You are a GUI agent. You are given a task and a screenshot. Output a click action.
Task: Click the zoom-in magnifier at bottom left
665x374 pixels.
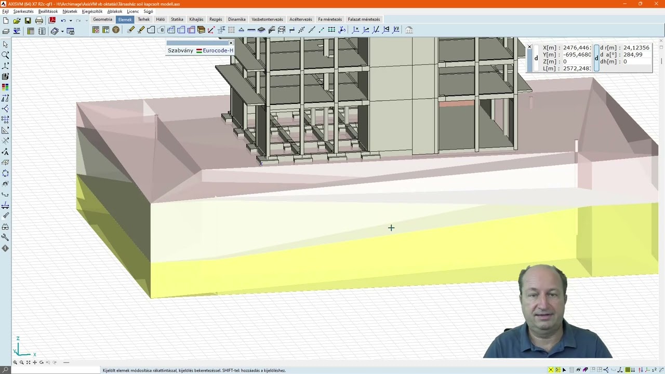[x=15, y=363]
